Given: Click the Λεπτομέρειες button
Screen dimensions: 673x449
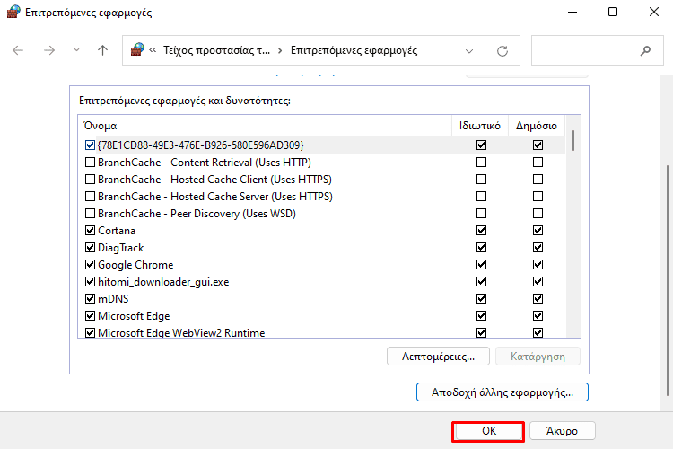Looking at the screenshot, I should click(438, 356).
